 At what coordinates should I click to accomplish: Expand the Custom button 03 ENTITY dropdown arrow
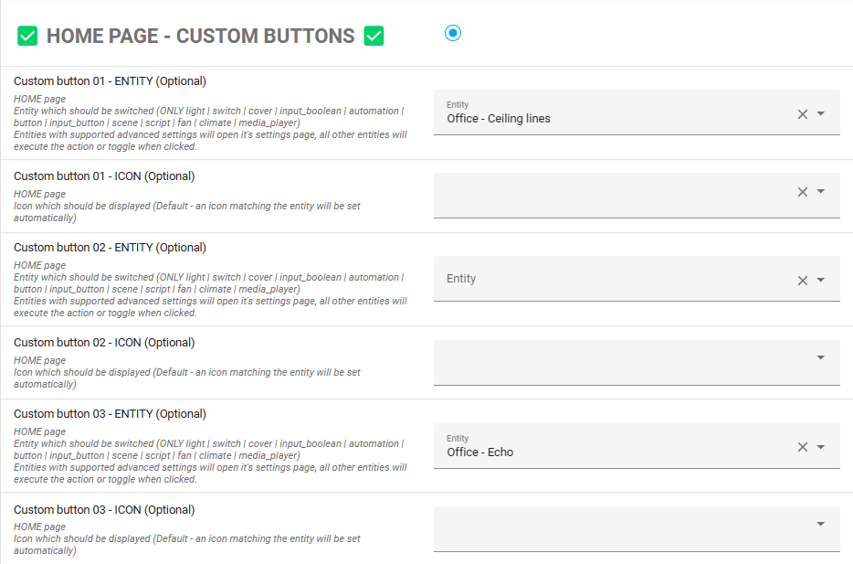821,447
